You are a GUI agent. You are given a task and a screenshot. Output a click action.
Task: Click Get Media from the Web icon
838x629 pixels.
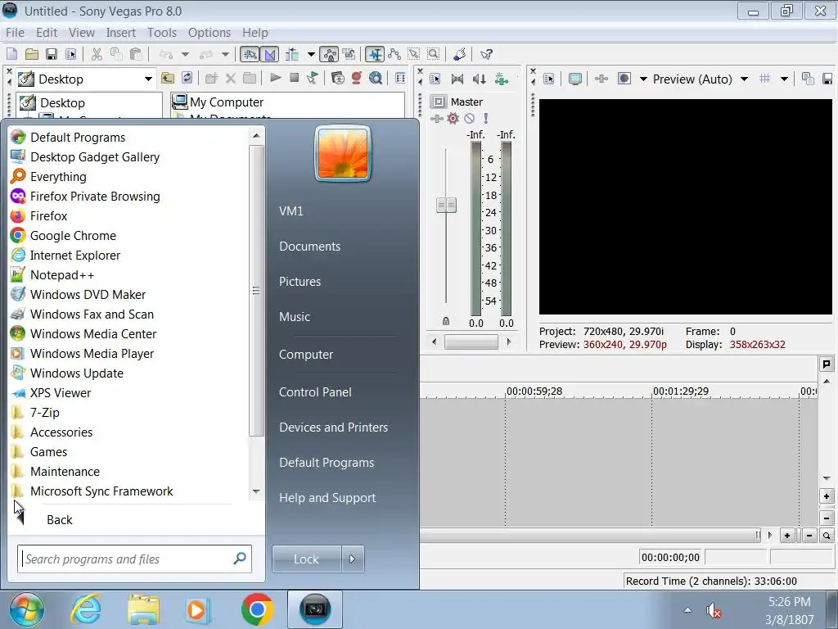[376, 78]
